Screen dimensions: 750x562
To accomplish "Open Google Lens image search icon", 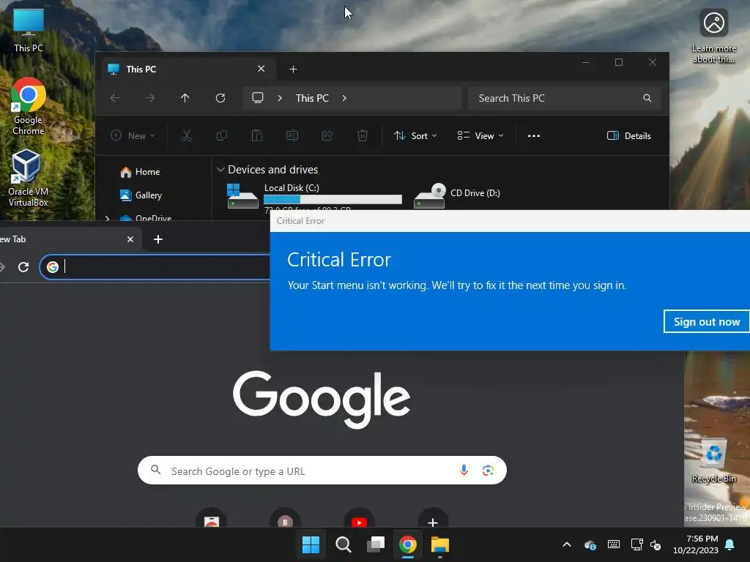I will click(488, 471).
